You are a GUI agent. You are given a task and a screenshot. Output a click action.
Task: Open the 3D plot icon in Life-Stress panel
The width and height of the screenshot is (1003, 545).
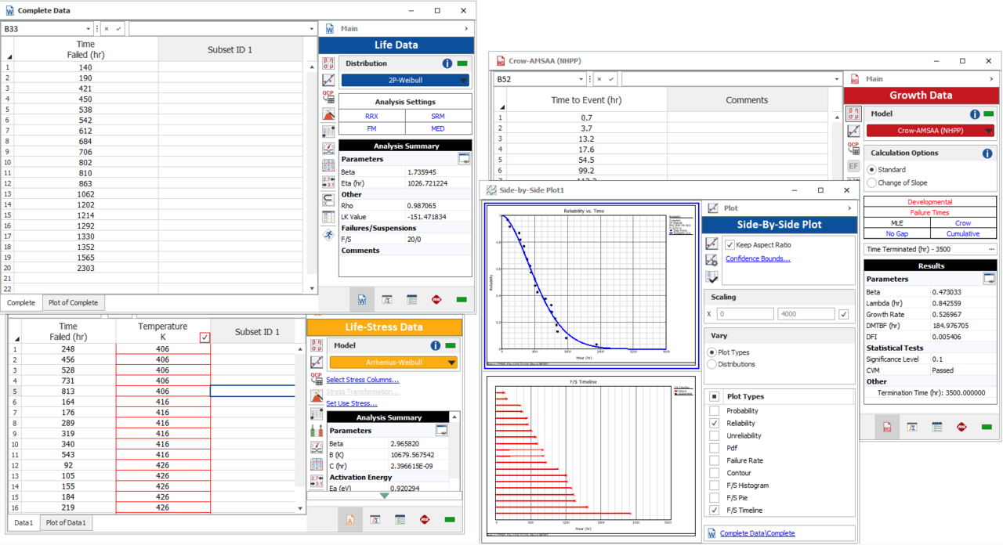pyautogui.click(x=317, y=396)
